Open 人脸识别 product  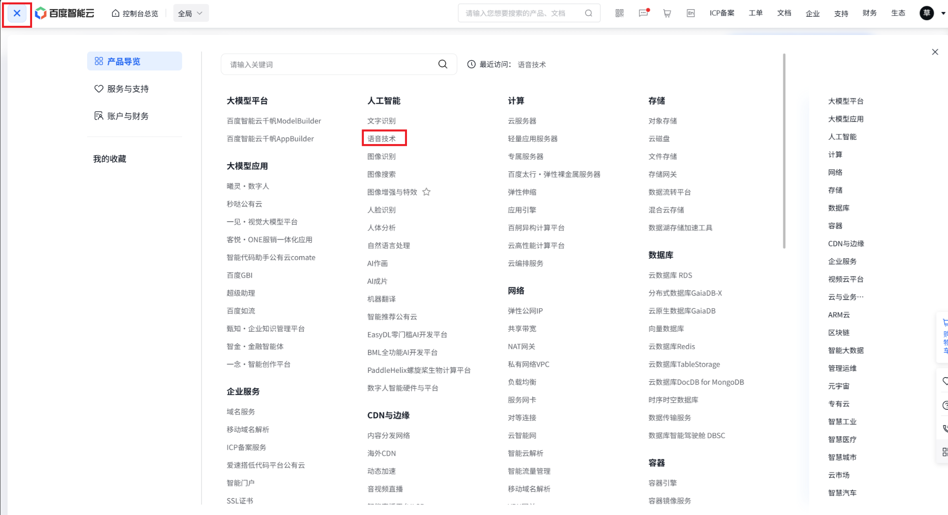382,210
